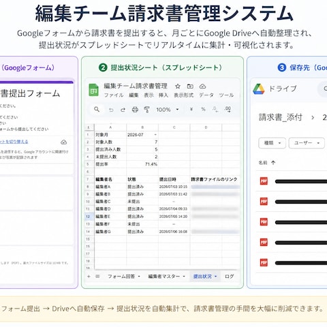Viewport: 327px width, 327px height.
Task: Click the cloud icon in the Google Form
Action: 64,142
